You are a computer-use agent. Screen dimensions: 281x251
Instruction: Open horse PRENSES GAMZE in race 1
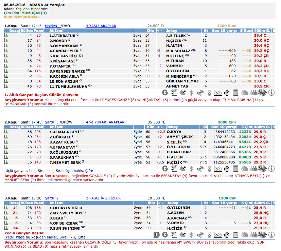[x=67, y=71]
